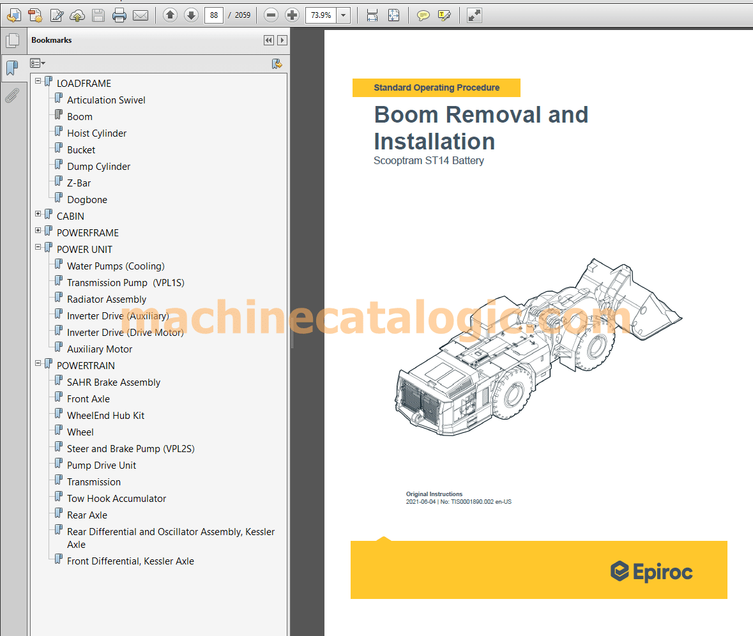Screen dimensions: 753x636
Task: Open the Front Axle bookmark
Action: pyautogui.click(x=88, y=399)
